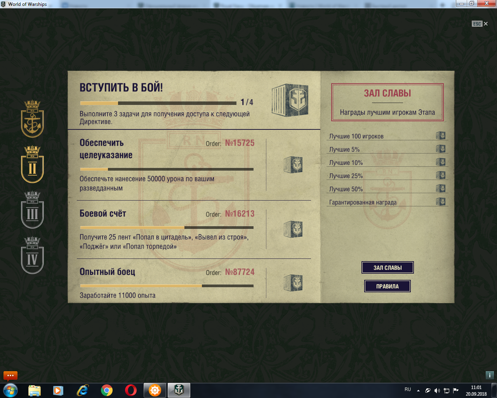This screenshot has width=497, height=398.
Task: Click container reward for Order №87724
Action: click(293, 283)
